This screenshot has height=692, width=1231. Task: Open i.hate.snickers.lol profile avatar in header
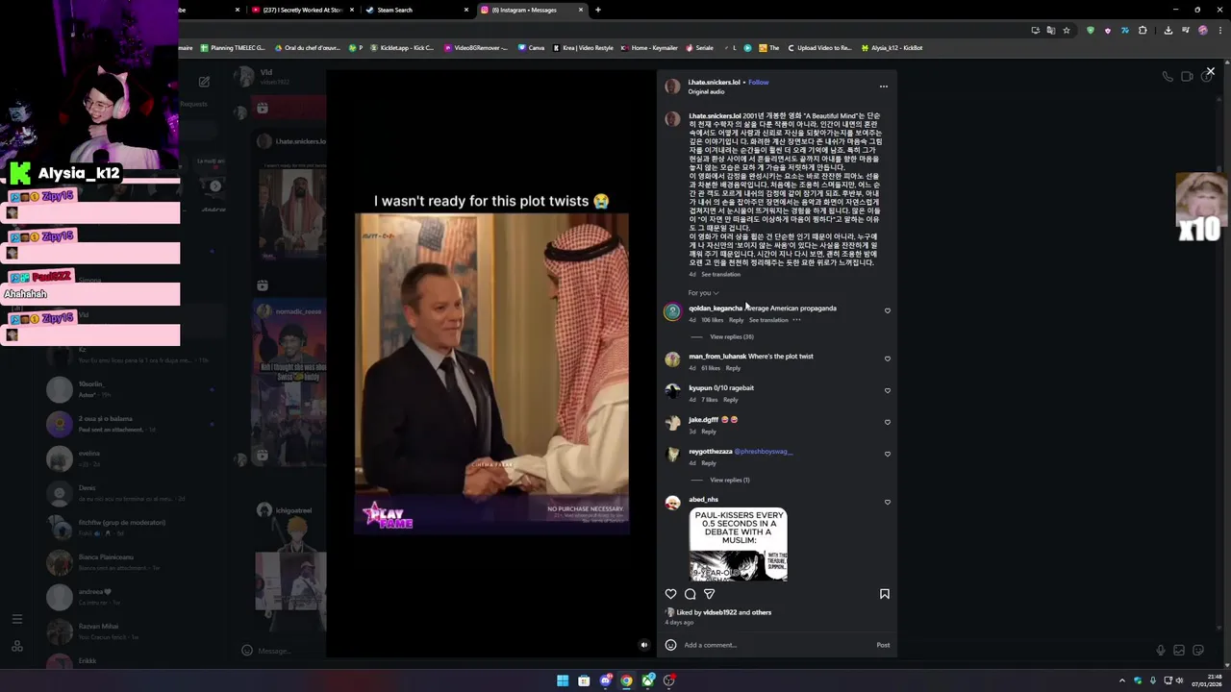pos(672,86)
